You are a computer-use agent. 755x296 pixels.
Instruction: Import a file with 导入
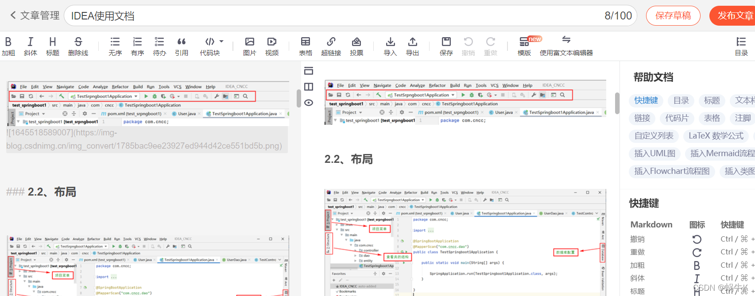coord(390,46)
